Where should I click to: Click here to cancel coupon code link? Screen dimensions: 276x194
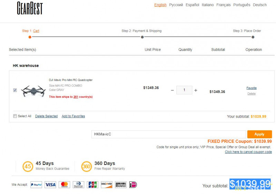[x=248, y=152]
